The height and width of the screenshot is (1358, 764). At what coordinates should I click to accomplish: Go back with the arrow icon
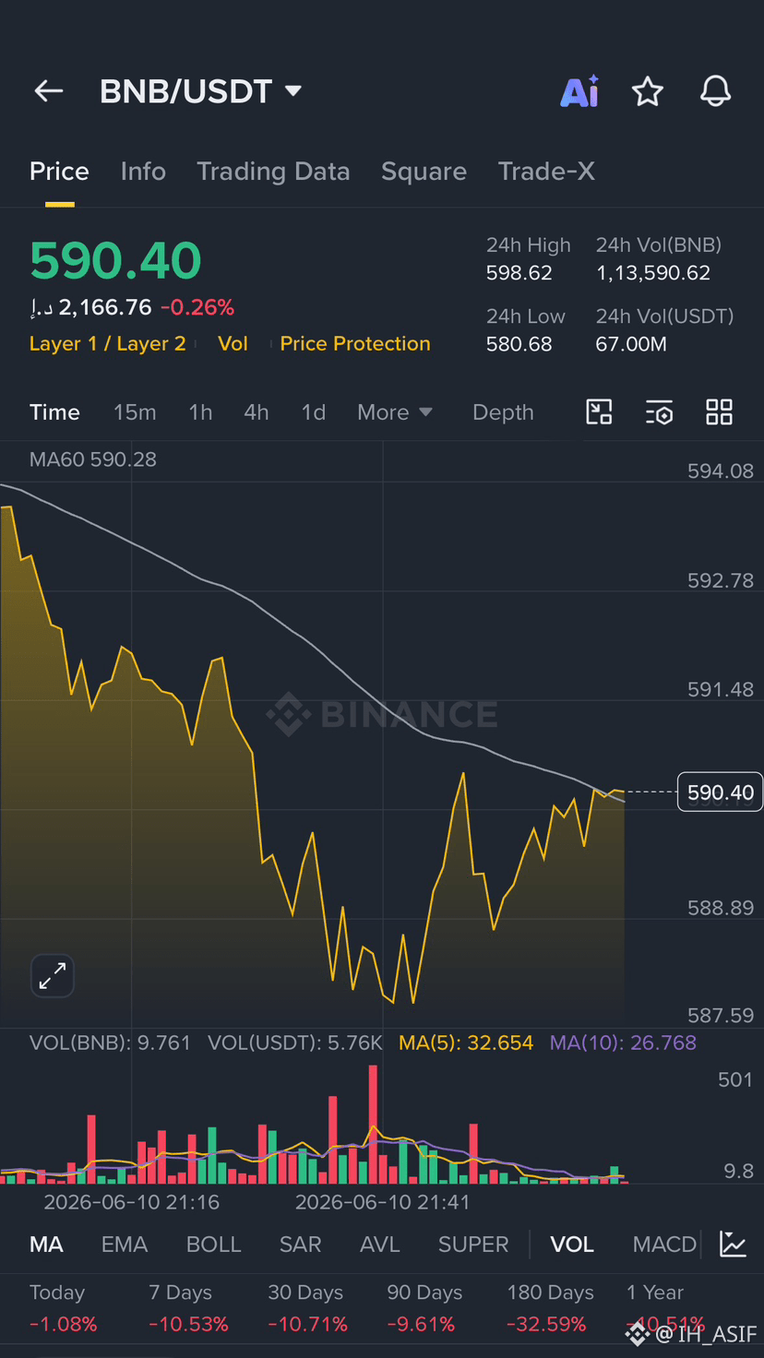point(49,90)
